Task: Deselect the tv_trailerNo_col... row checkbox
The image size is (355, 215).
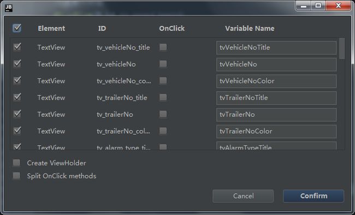Action: 17,131
